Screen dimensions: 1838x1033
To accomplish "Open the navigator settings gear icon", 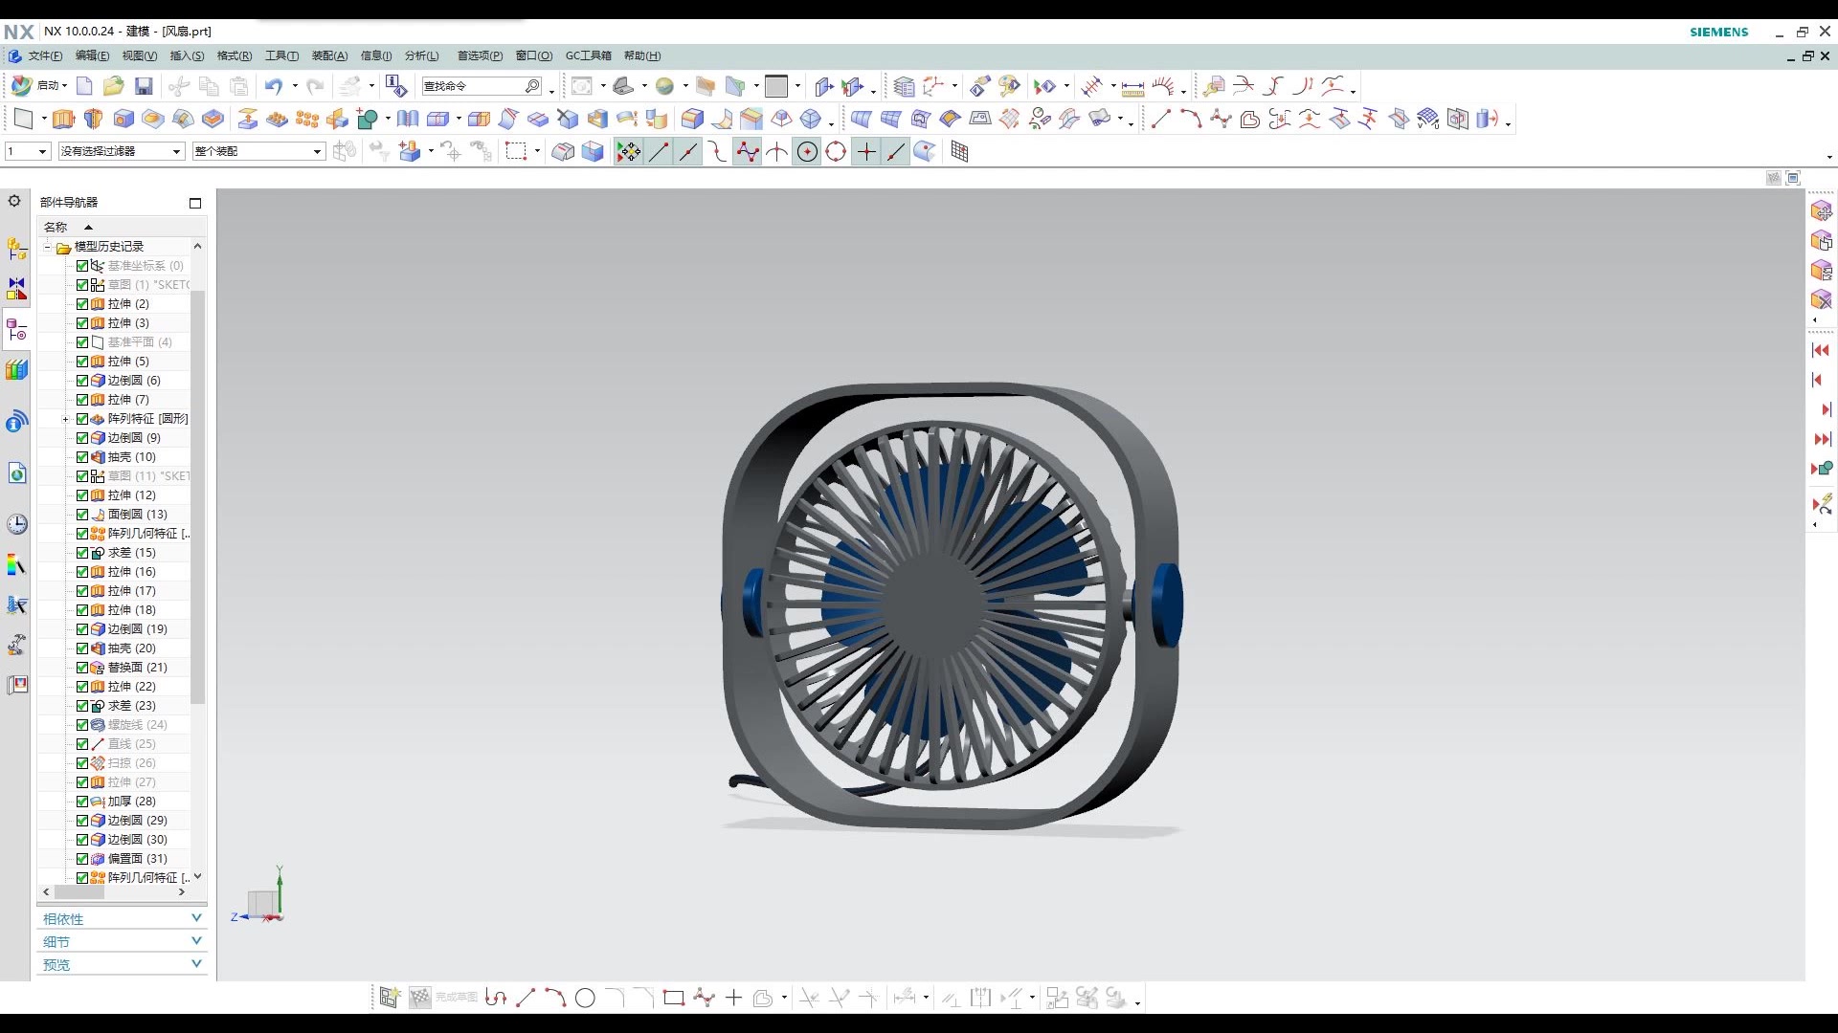I will click(x=14, y=201).
